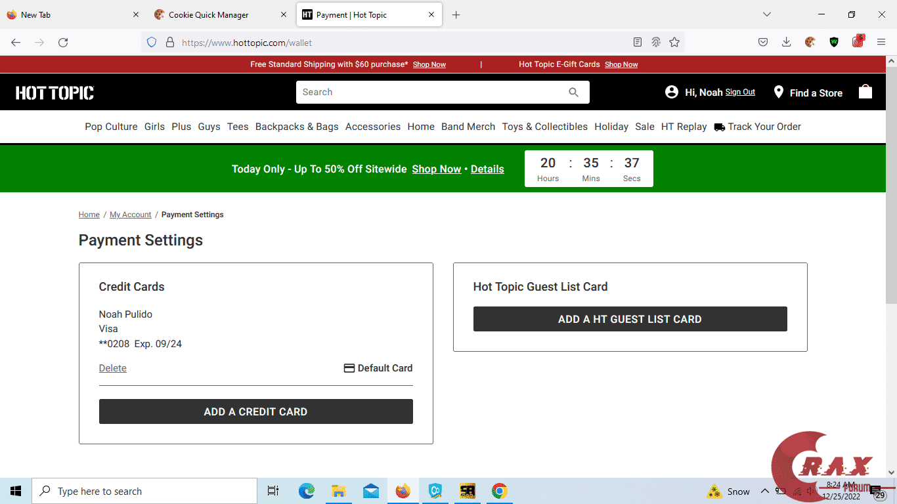Open the Cookie Quick Manager extension

810,43
